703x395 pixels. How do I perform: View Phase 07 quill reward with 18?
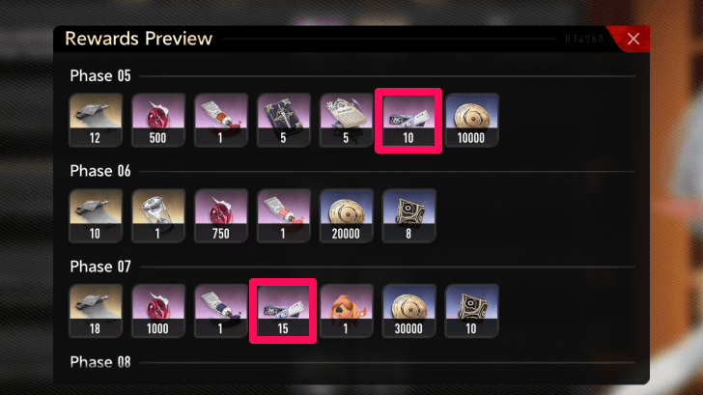click(96, 311)
